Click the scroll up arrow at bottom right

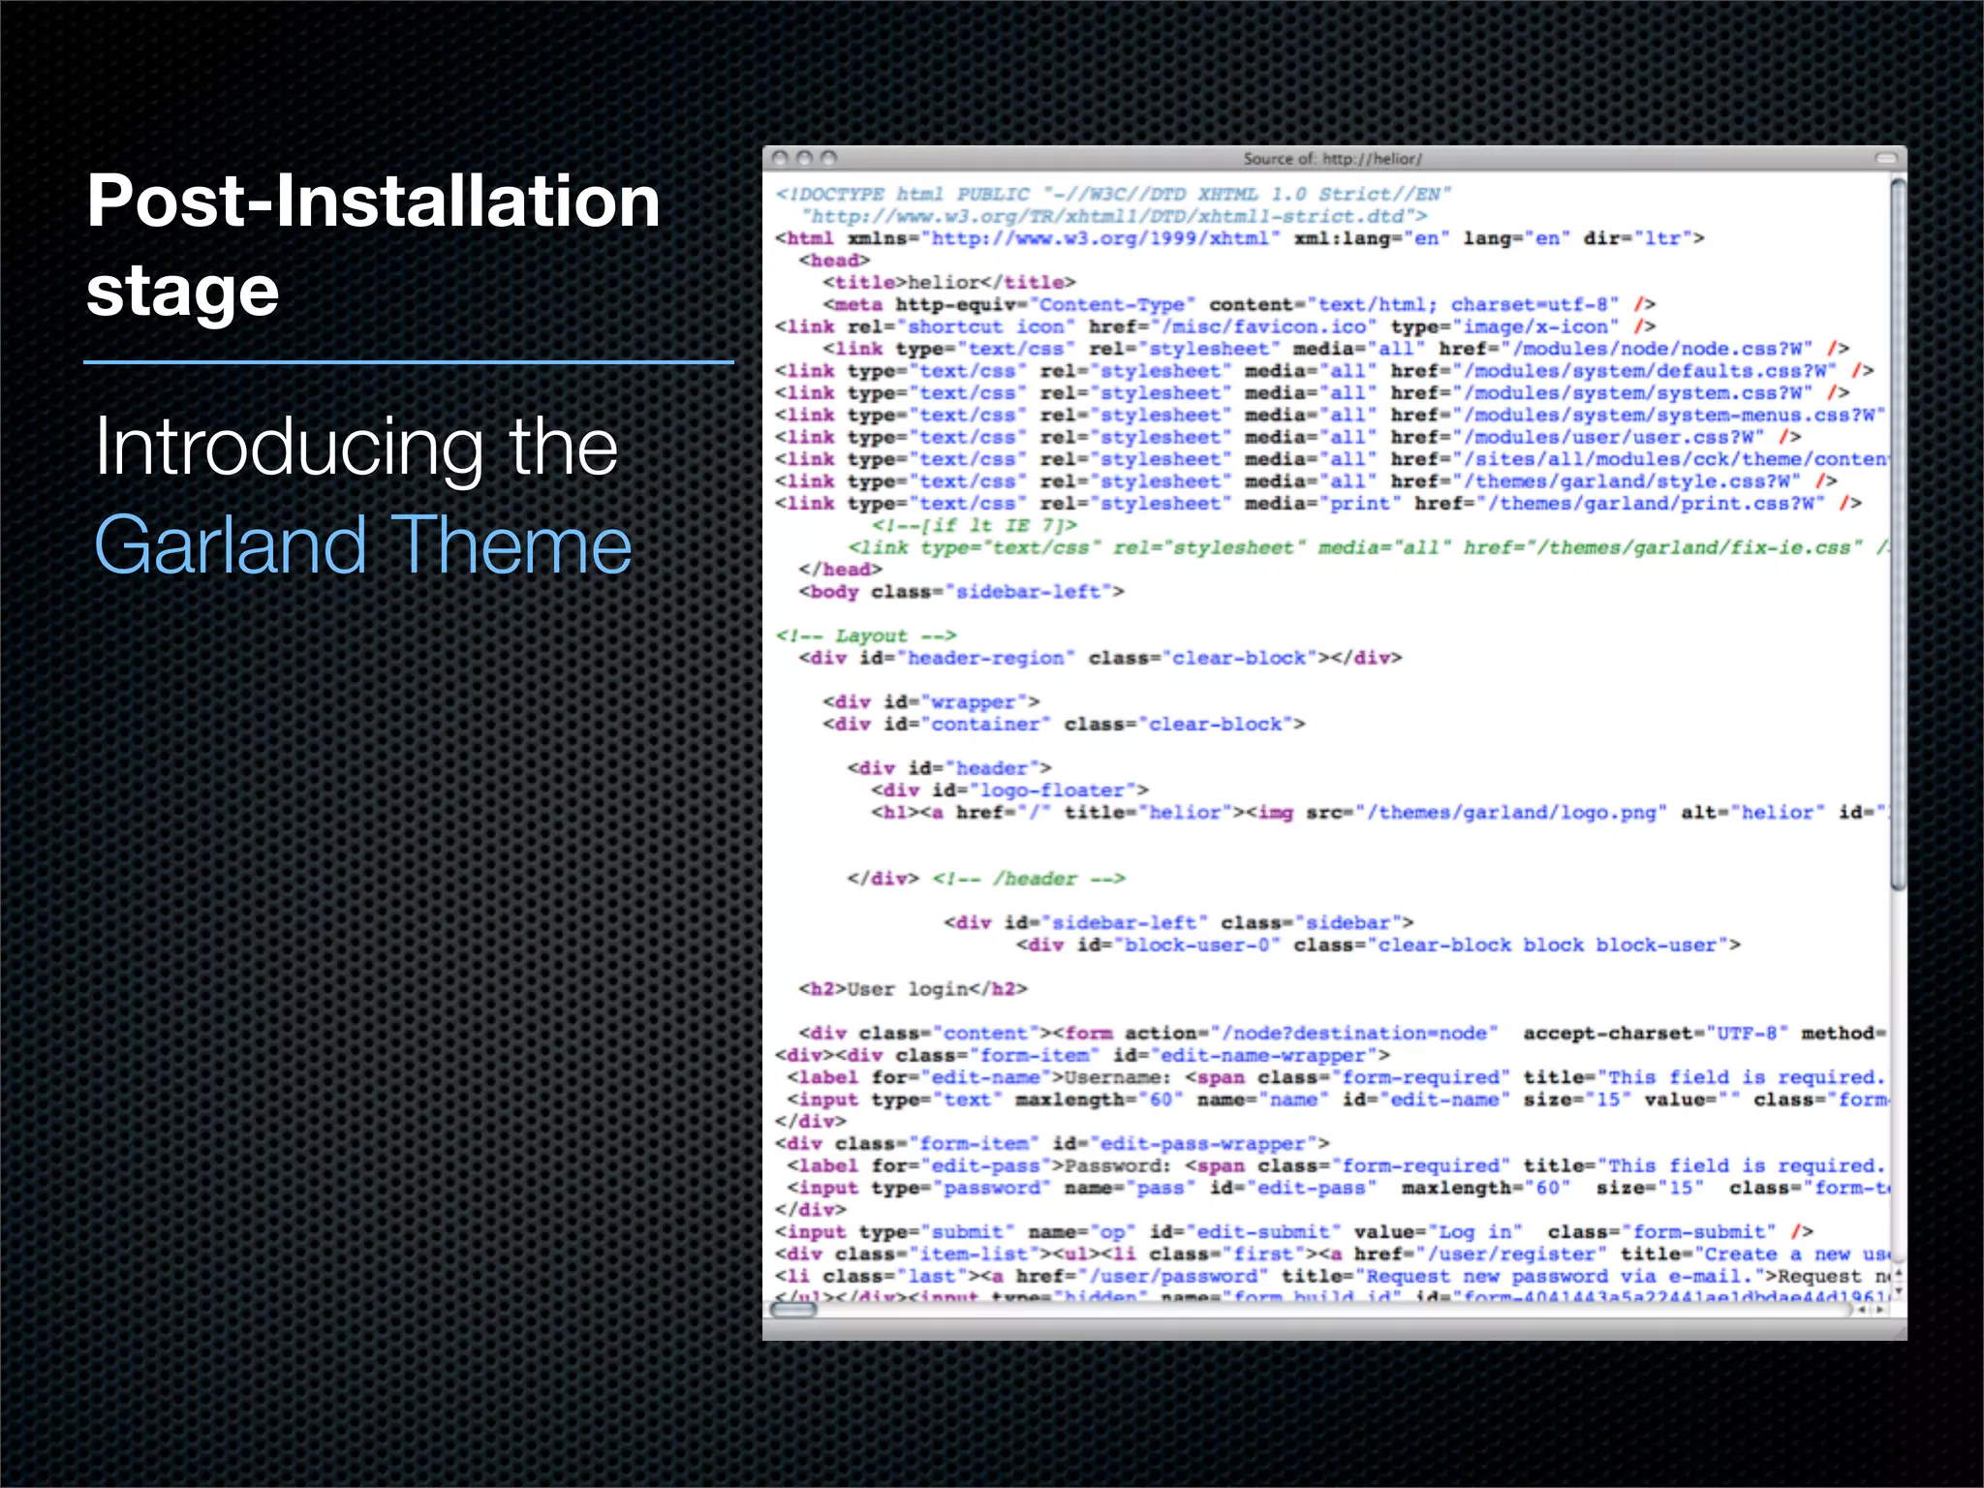pos(1899,1273)
